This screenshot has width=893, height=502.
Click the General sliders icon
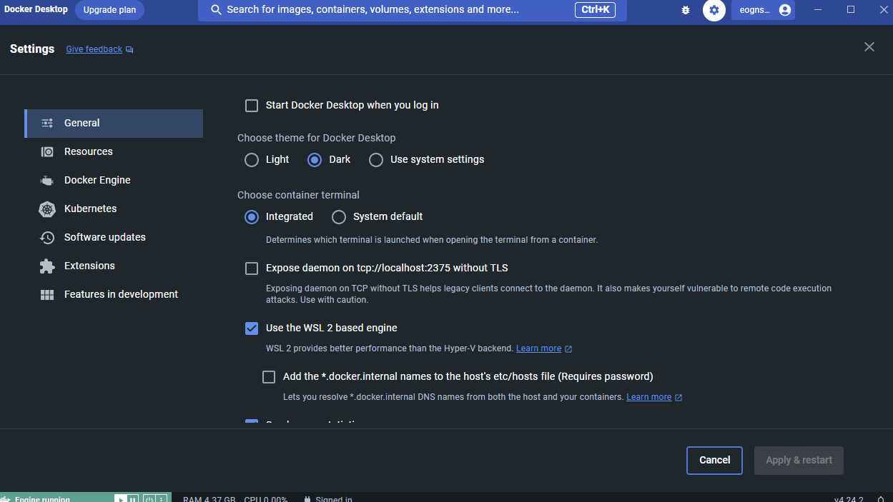click(x=47, y=123)
